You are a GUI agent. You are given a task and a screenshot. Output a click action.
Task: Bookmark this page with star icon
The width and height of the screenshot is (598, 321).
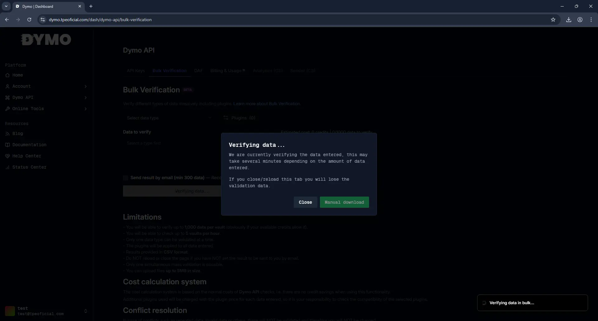coord(553,20)
